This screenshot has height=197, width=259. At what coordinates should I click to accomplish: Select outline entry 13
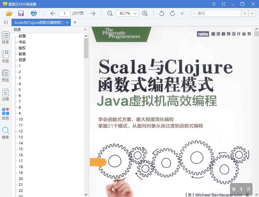[21, 137]
